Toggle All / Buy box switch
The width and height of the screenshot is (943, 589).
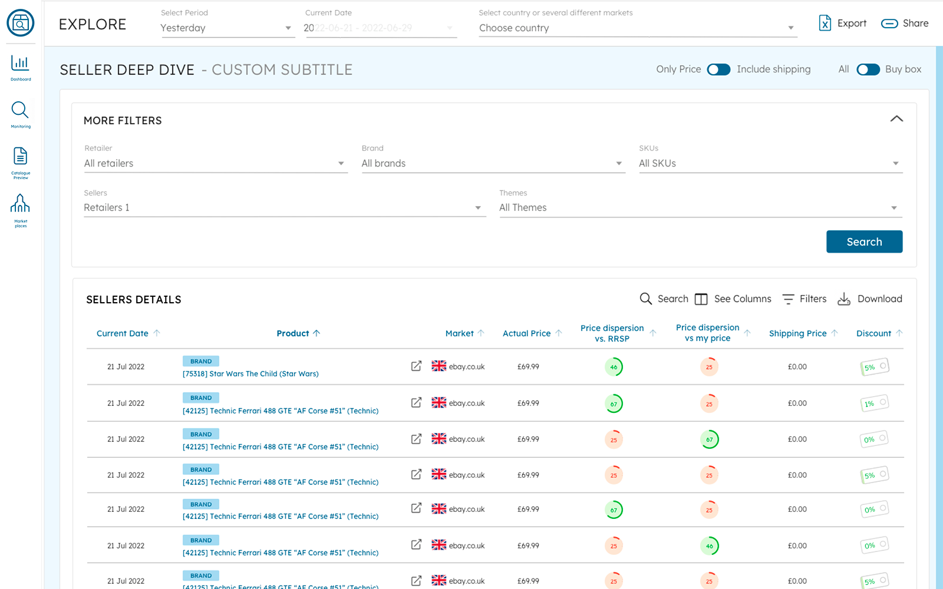[868, 70]
